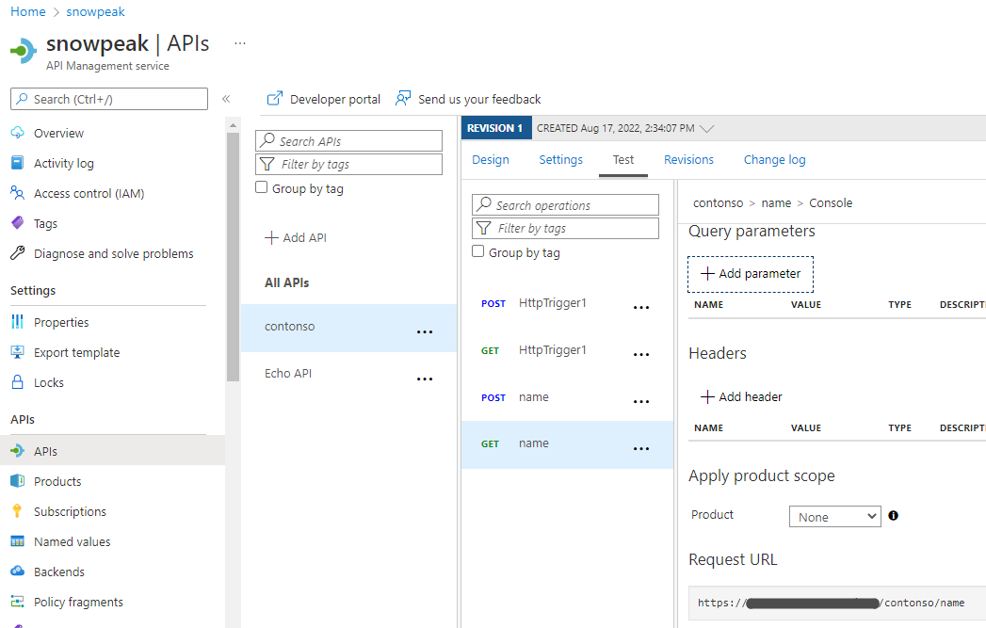This screenshot has width=986, height=628.
Task: Open the ellipsis menu for Echo API
Action: point(425,379)
